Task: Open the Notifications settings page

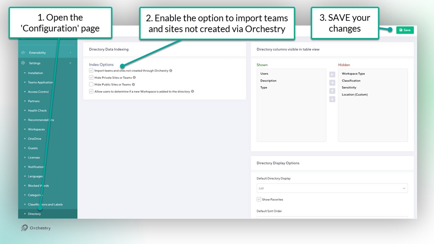Action: (36, 167)
